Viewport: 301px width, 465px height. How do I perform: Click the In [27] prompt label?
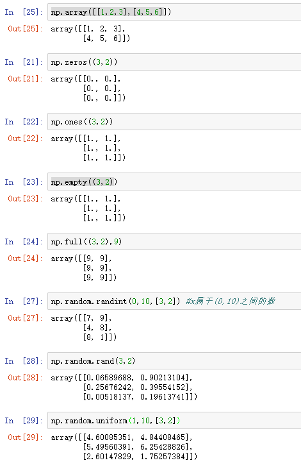pyautogui.click(x=24, y=301)
